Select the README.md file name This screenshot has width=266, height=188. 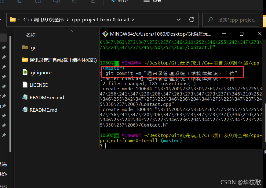(43, 110)
